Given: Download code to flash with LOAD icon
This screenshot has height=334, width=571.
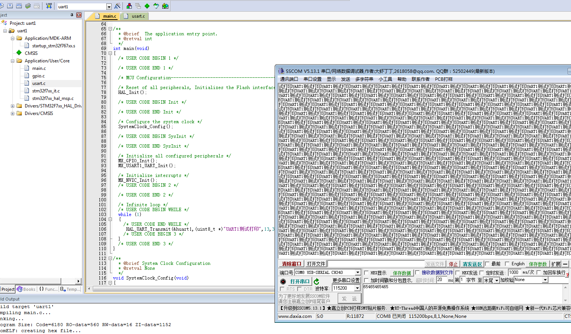Looking at the screenshot, I should coord(49,6).
